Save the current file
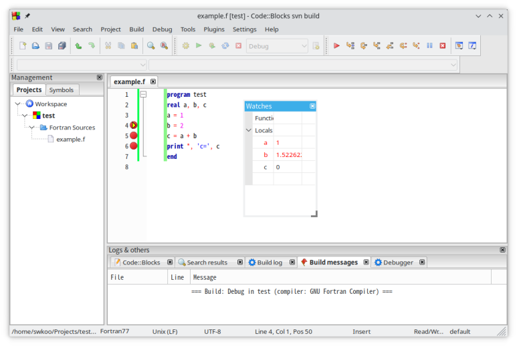Image resolution: width=517 pixels, height=346 pixels. [49, 46]
